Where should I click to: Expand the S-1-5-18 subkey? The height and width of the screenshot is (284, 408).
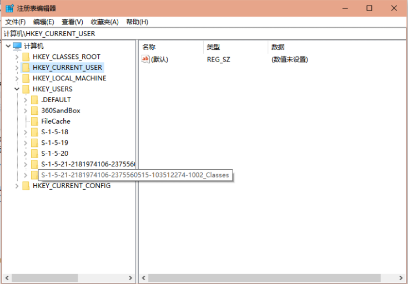[26, 132]
